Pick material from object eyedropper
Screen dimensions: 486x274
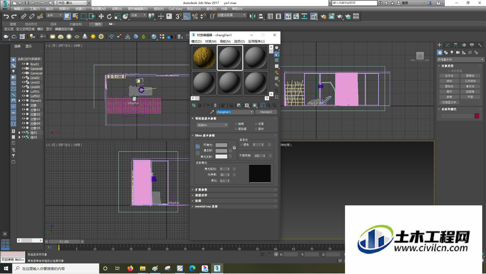[212, 112]
